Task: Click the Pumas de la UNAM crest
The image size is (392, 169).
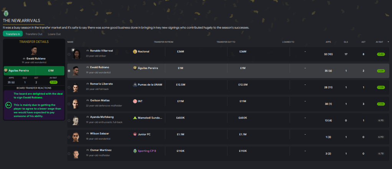Action: 135,85
